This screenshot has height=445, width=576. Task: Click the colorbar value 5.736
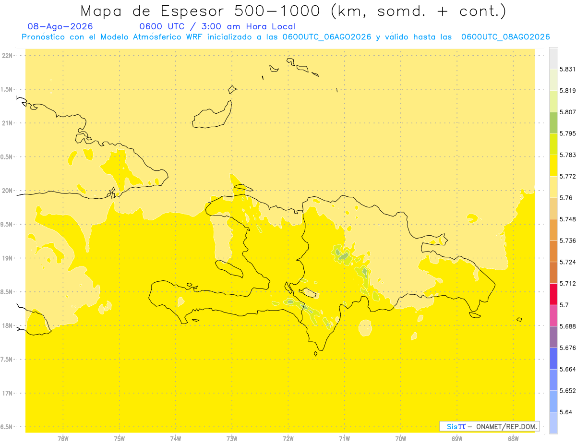coord(568,241)
